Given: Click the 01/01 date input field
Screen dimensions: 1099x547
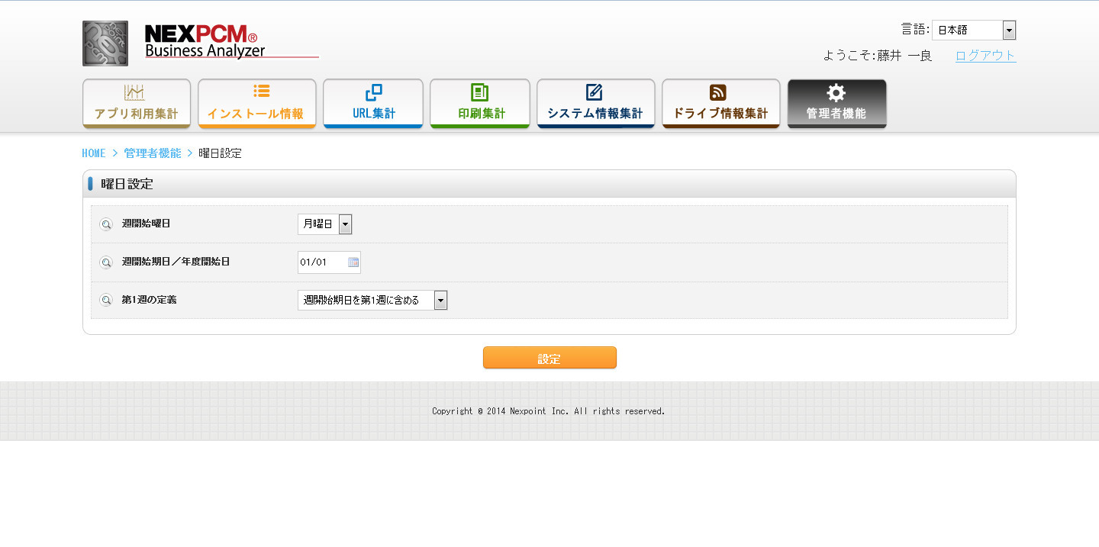Looking at the screenshot, I should coord(329,262).
